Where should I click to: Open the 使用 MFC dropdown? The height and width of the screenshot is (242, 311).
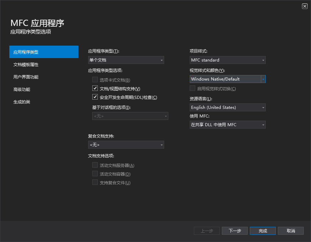[x=227, y=124]
